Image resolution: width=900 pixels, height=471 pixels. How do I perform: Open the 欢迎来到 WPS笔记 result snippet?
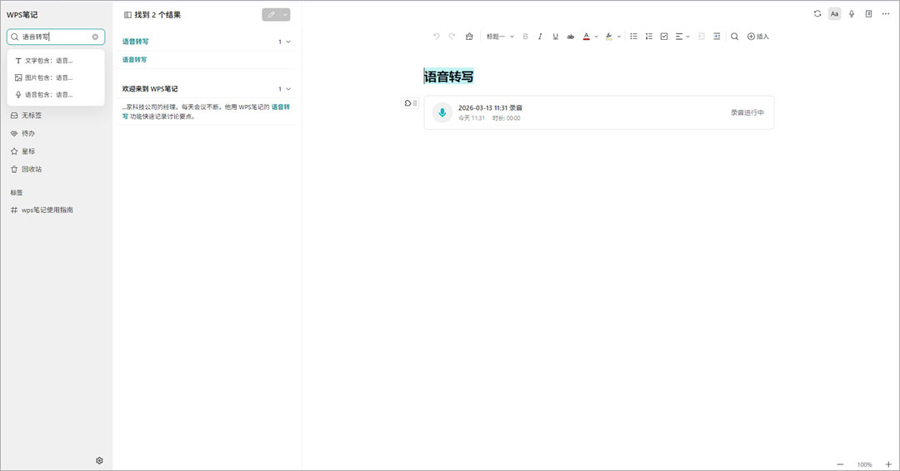point(206,112)
